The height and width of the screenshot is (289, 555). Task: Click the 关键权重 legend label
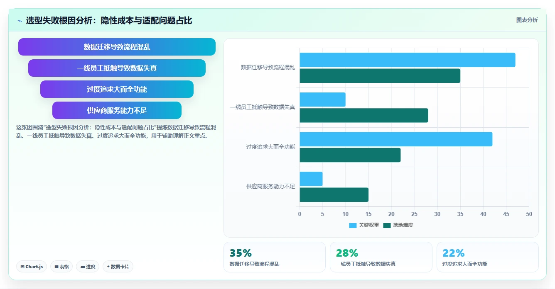pyautogui.click(x=369, y=225)
